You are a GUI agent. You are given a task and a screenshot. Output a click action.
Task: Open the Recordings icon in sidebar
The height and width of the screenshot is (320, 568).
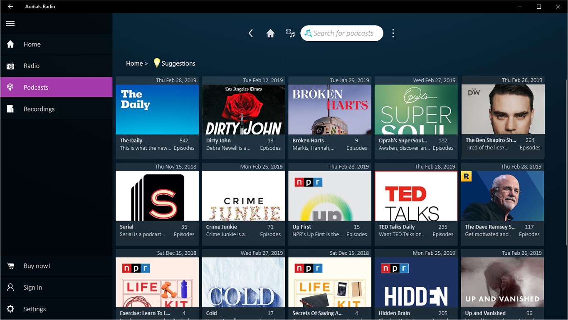pyautogui.click(x=10, y=109)
